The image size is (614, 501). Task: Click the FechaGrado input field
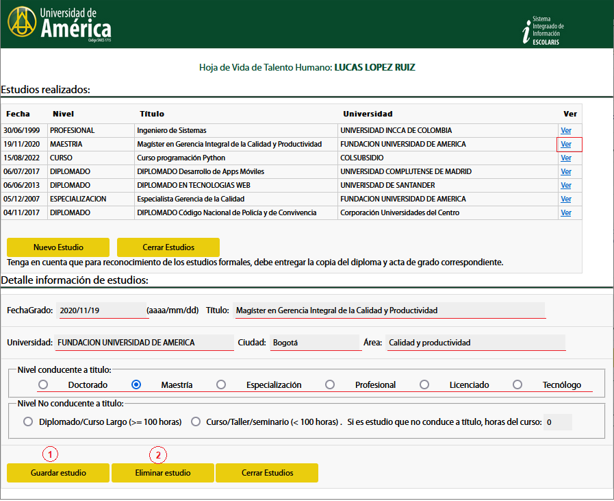[101, 310]
